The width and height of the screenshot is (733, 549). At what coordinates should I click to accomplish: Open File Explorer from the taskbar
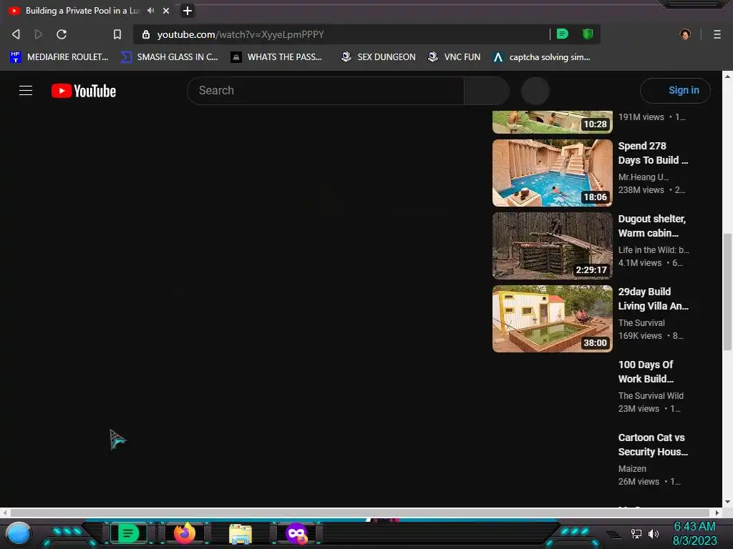(241, 534)
